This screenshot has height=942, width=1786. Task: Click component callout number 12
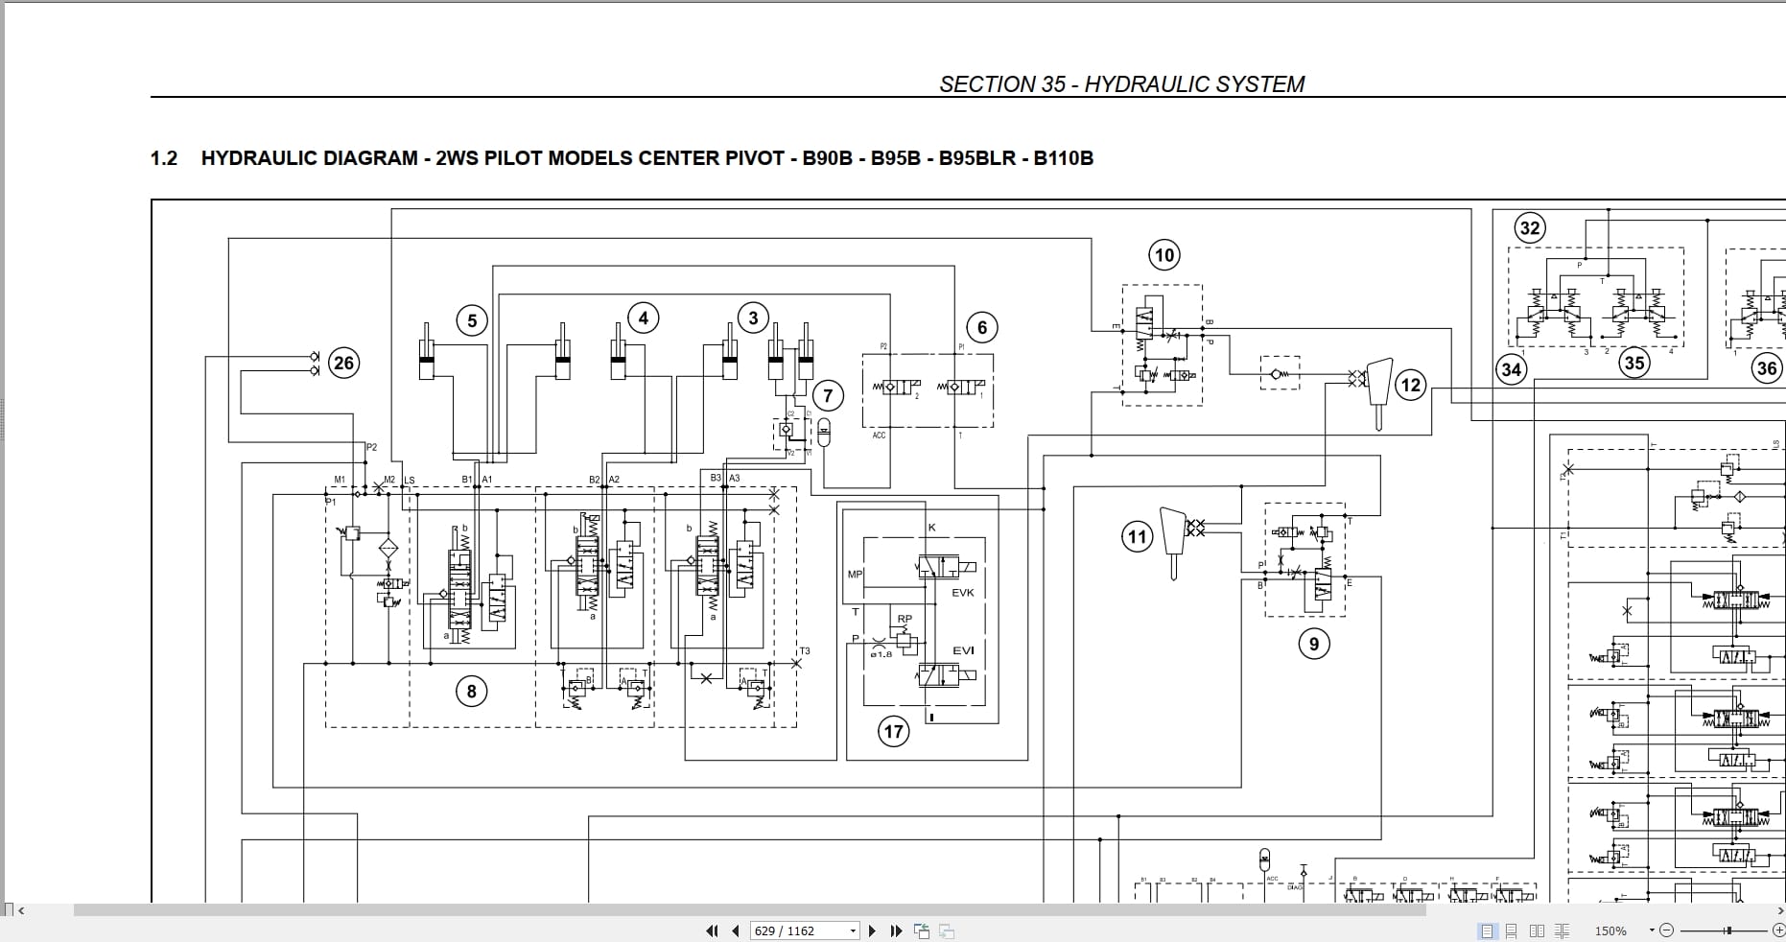(1410, 386)
